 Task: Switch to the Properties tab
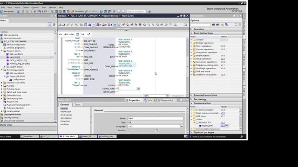click(x=133, y=100)
